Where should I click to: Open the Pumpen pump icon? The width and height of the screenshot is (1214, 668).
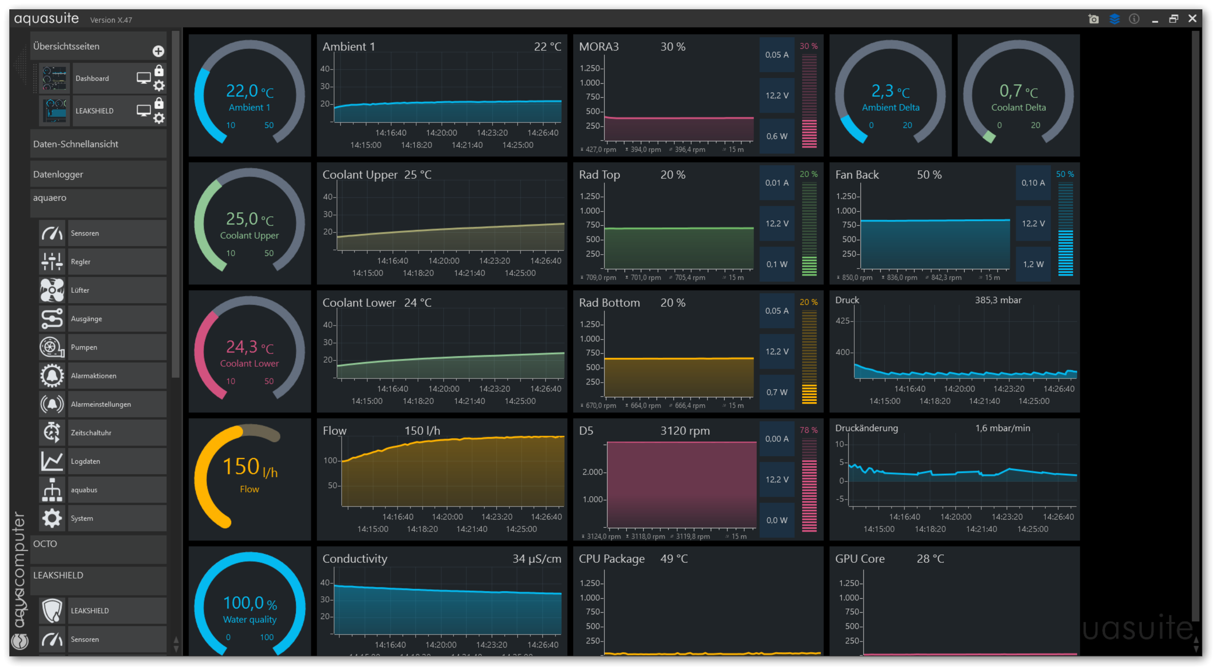click(x=52, y=347)
